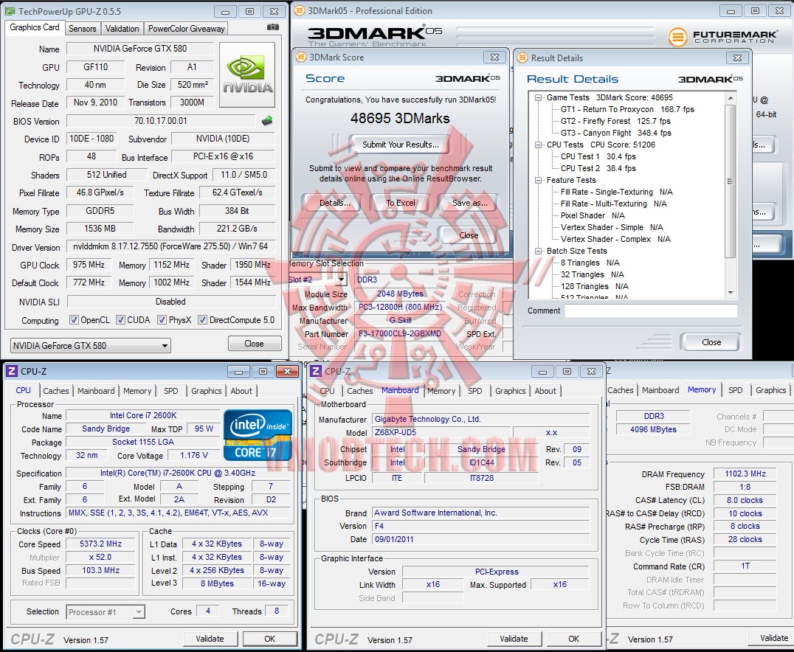Viewport: 794px width, 652px height.
Task: Open the Validation tab in GPU-Z
Action: 122,29
